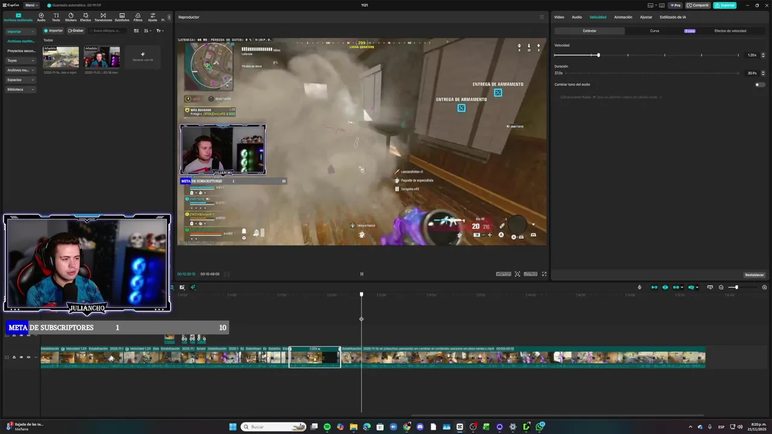The image size is (772, 434).
Task: Open the Transiciones tool
Action: (x=103, y=17)
